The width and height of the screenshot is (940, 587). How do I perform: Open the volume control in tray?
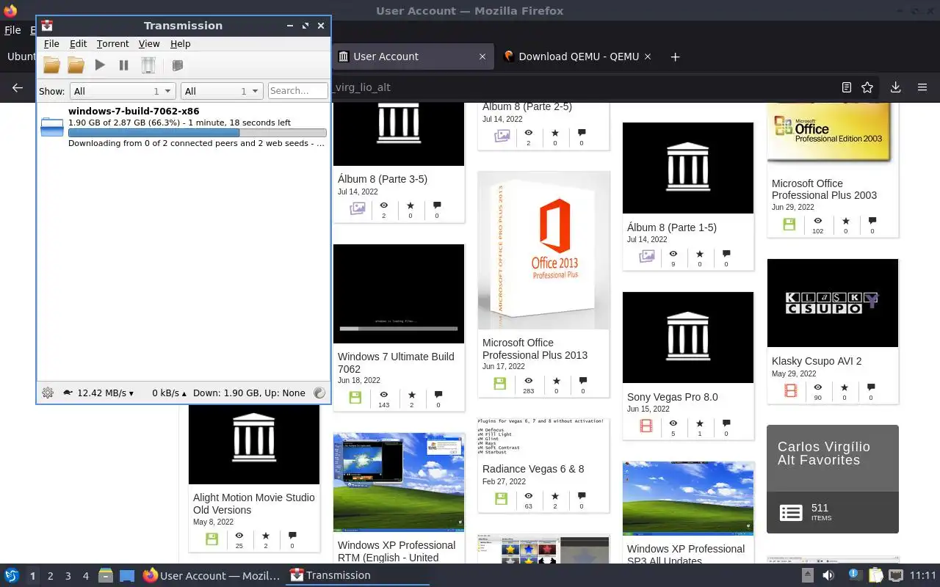point(828,575)
